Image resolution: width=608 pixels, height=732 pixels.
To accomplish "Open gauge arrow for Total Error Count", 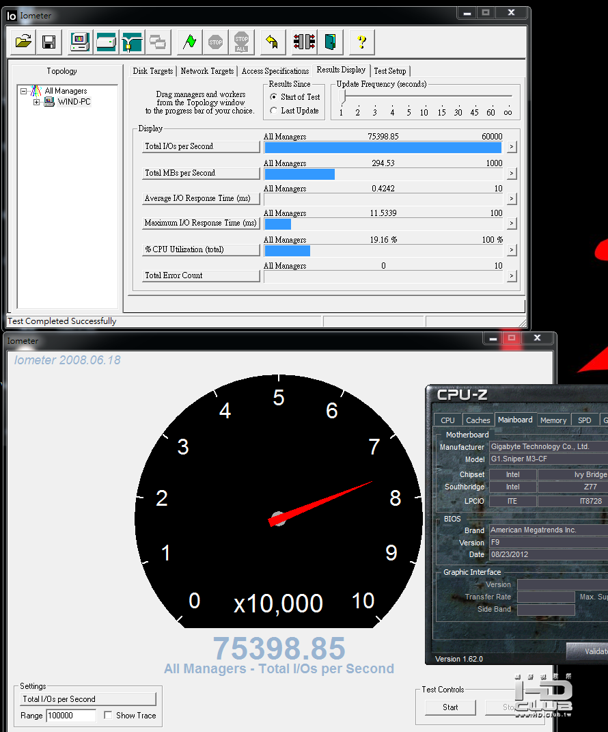I will pyautogui.click(x=512, y=276).
